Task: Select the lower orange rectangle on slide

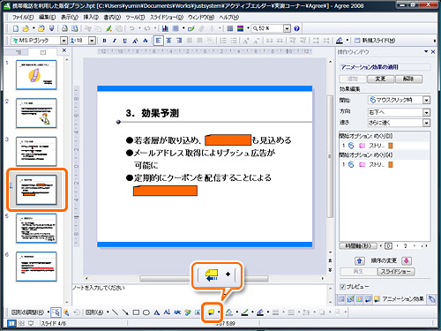Action: tap(165, 191)
